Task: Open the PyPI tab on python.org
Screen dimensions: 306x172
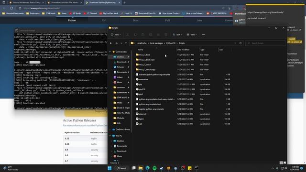Action: 167,20
